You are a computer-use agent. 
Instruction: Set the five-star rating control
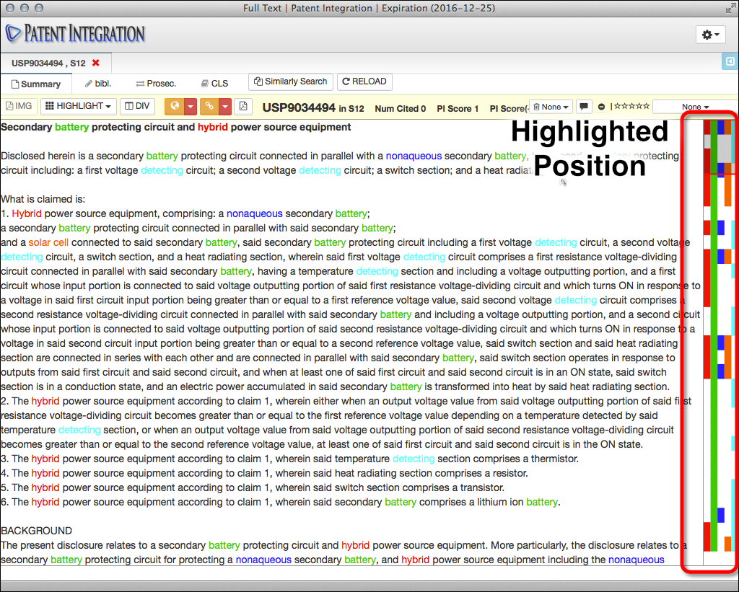pyautogui.click(x=632, y=106)
